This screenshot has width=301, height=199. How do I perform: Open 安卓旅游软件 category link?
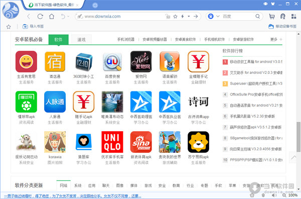(243, 39)
